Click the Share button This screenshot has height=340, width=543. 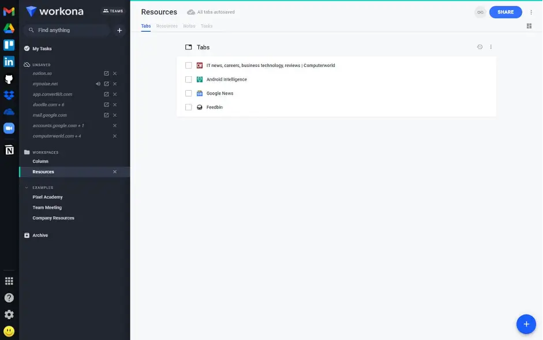505,12
